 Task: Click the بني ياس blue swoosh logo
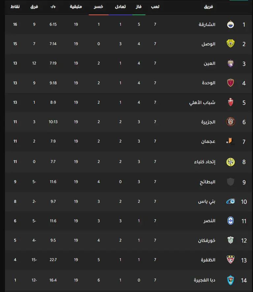click(x=231, y=201)
